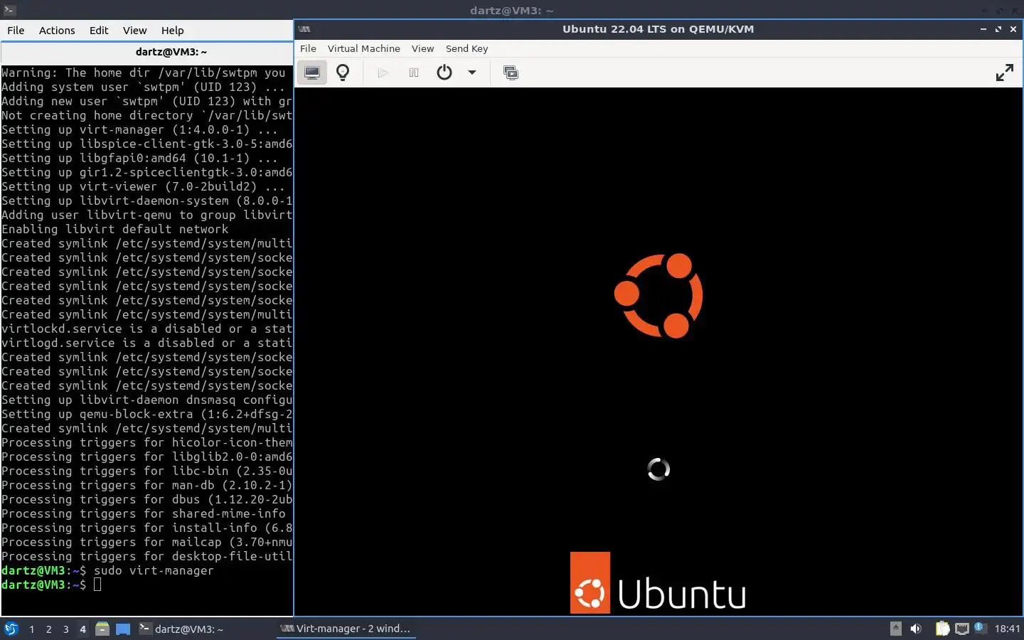Click 'Processing triggers for dbus' line
Image resolution: width=1024 pixels, height=640 pixels.
(x=146, y=499)
